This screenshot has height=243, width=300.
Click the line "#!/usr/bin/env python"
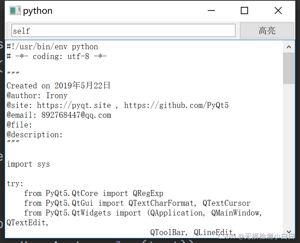[x=52, y=47]
